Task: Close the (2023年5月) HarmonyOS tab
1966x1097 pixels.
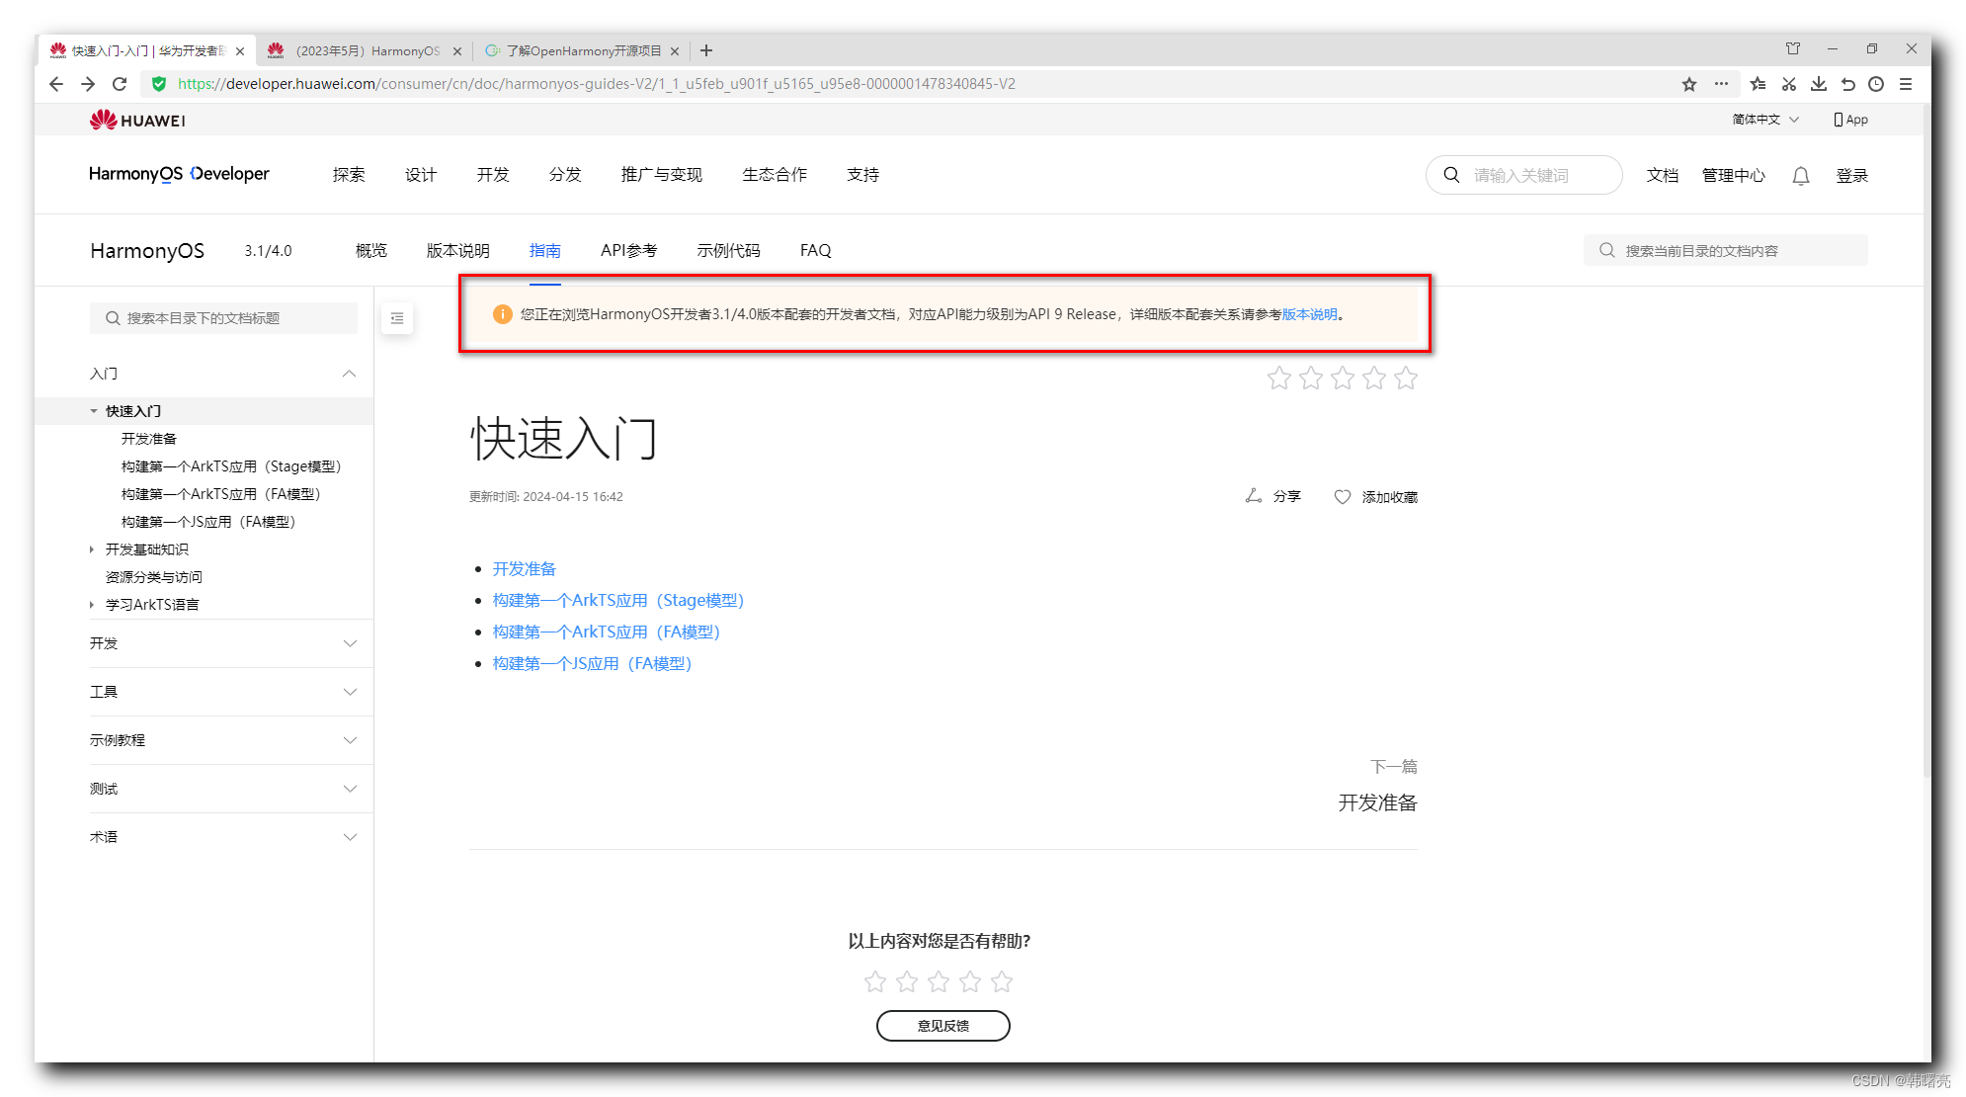Action: 457,51
